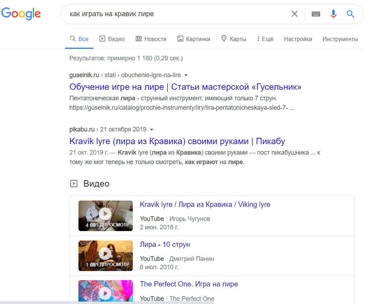Click the Google logo to go home
Screen dimensions: 365x304
point(21,14)
